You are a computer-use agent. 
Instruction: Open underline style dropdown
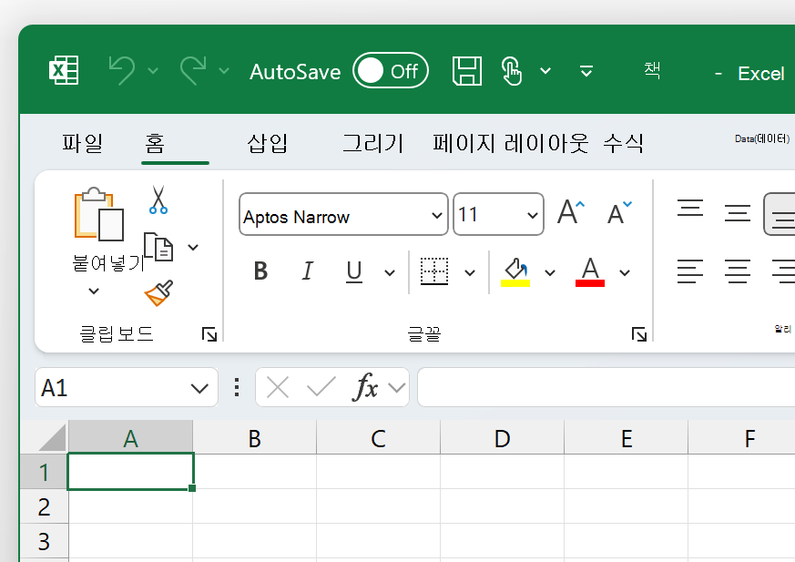tap(390, 273)
